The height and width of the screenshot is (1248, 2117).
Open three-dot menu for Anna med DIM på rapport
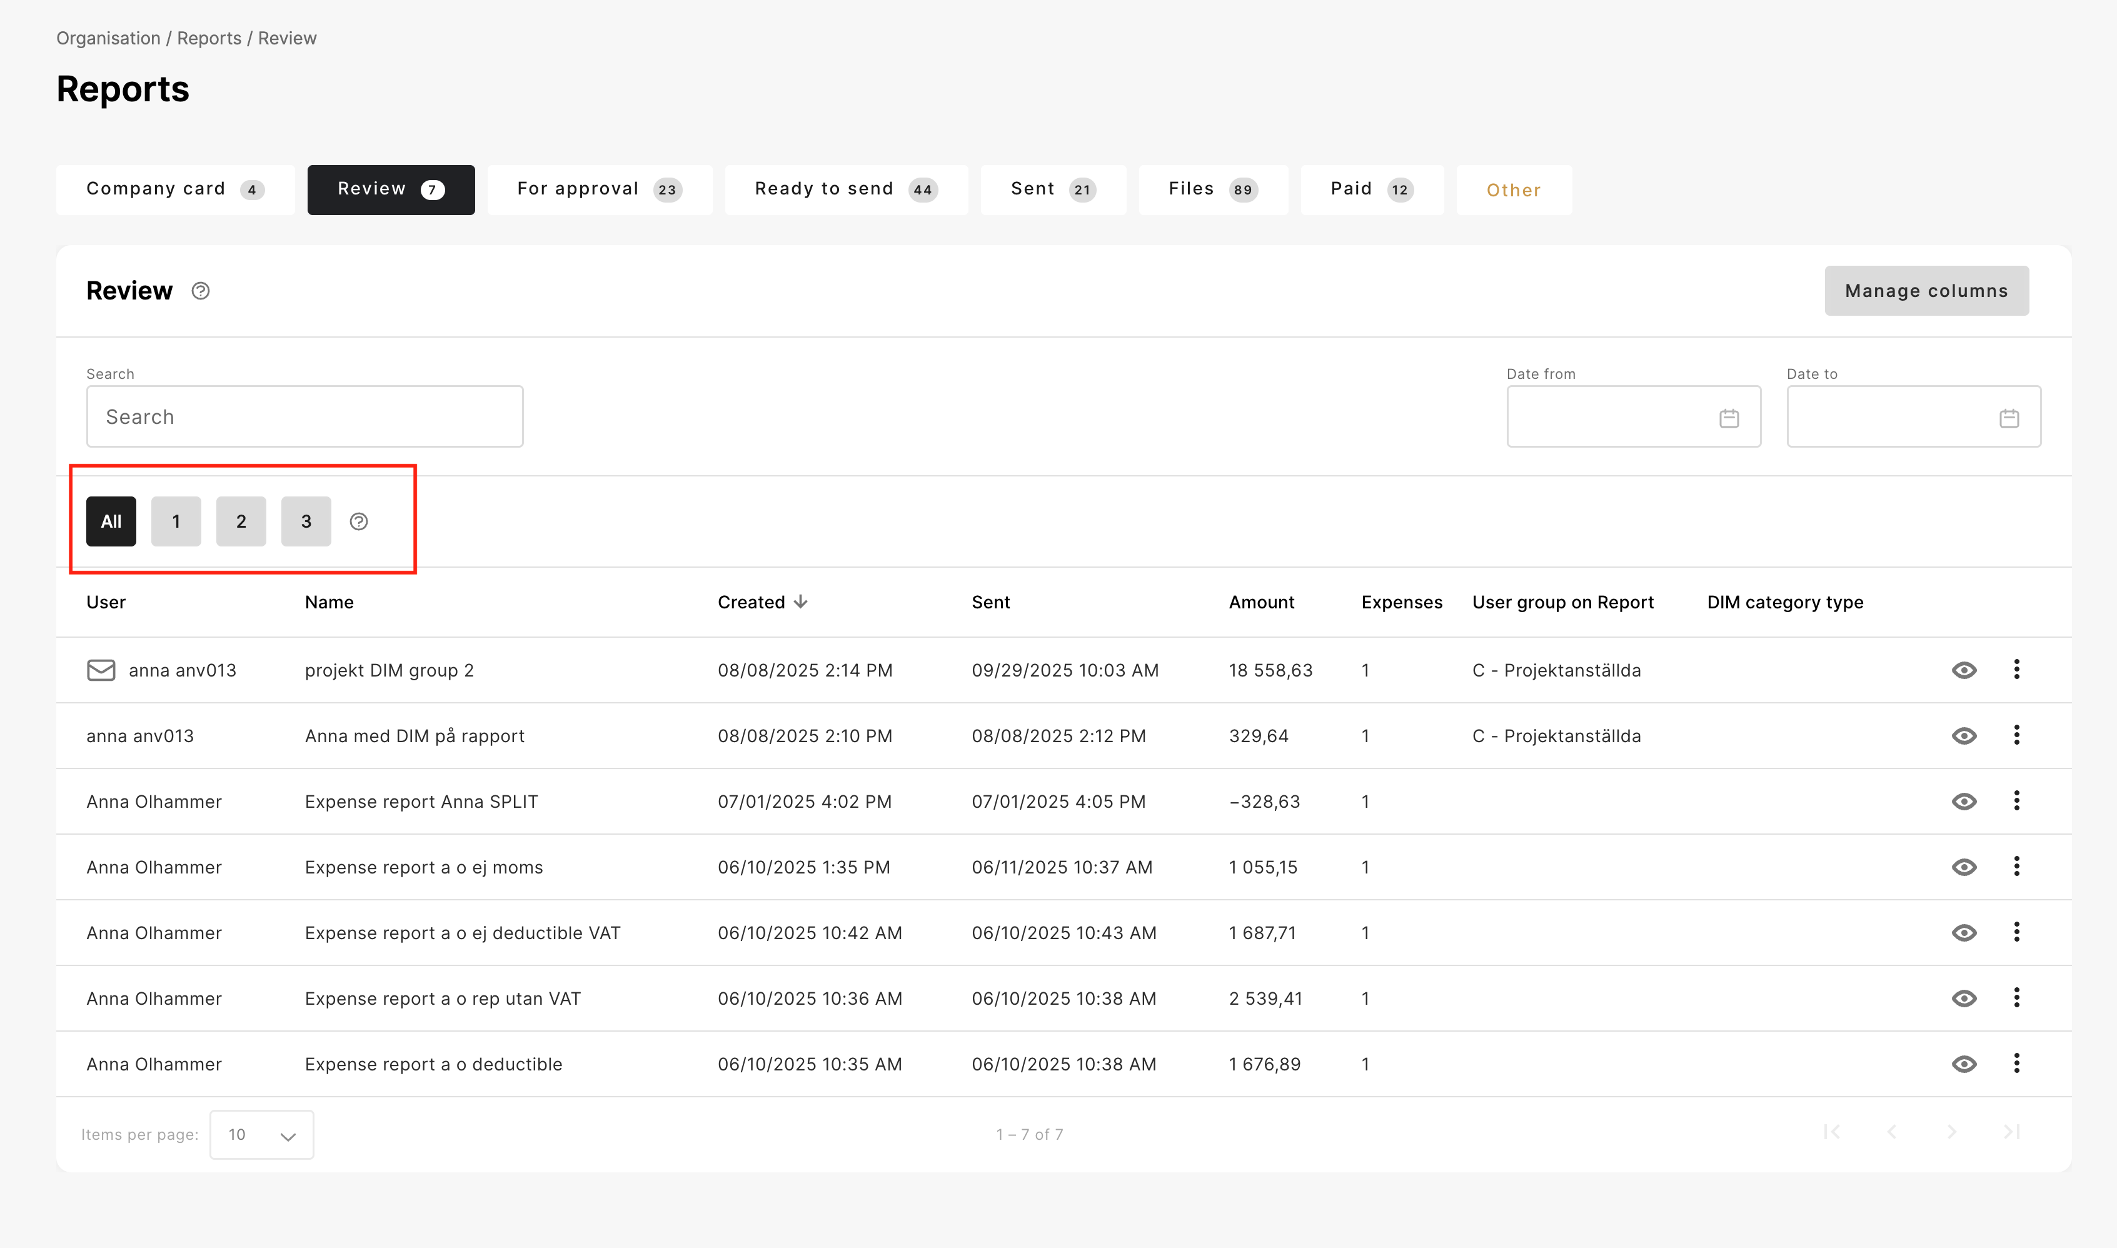pyautogui.click(x=2016, y=735)
